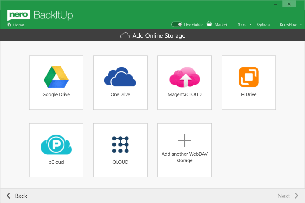Go Back to the previous step
This screenshot has height=203, width=305.
click(17, 196)
